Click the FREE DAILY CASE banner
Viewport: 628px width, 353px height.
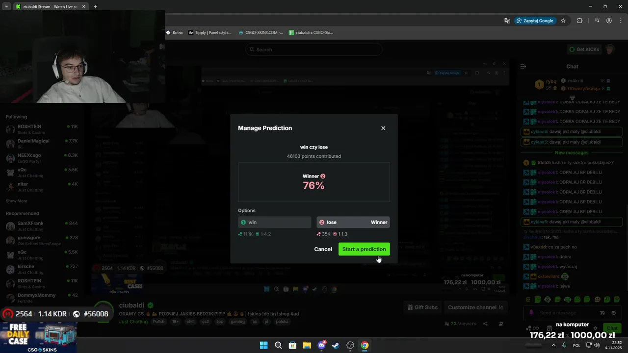pos(38,337)
